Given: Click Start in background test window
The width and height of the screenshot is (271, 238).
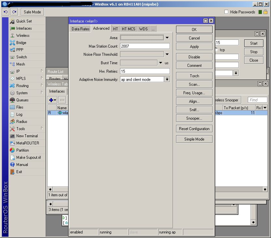Looking at the screenshot, I should point(254,43).
